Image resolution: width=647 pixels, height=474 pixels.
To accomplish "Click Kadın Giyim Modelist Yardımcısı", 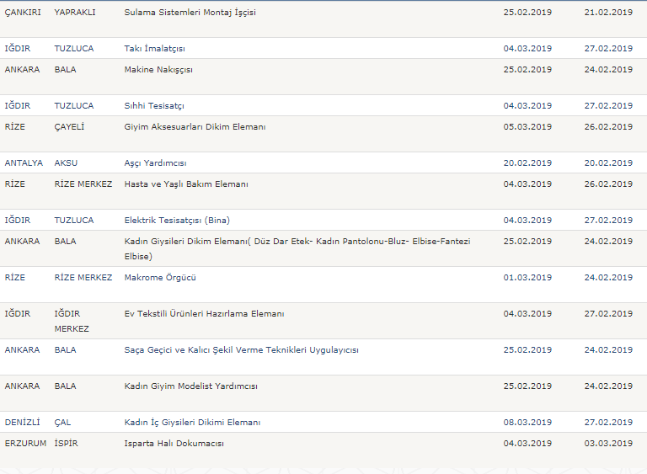I will pyautogui.click(x=190, y=386).
